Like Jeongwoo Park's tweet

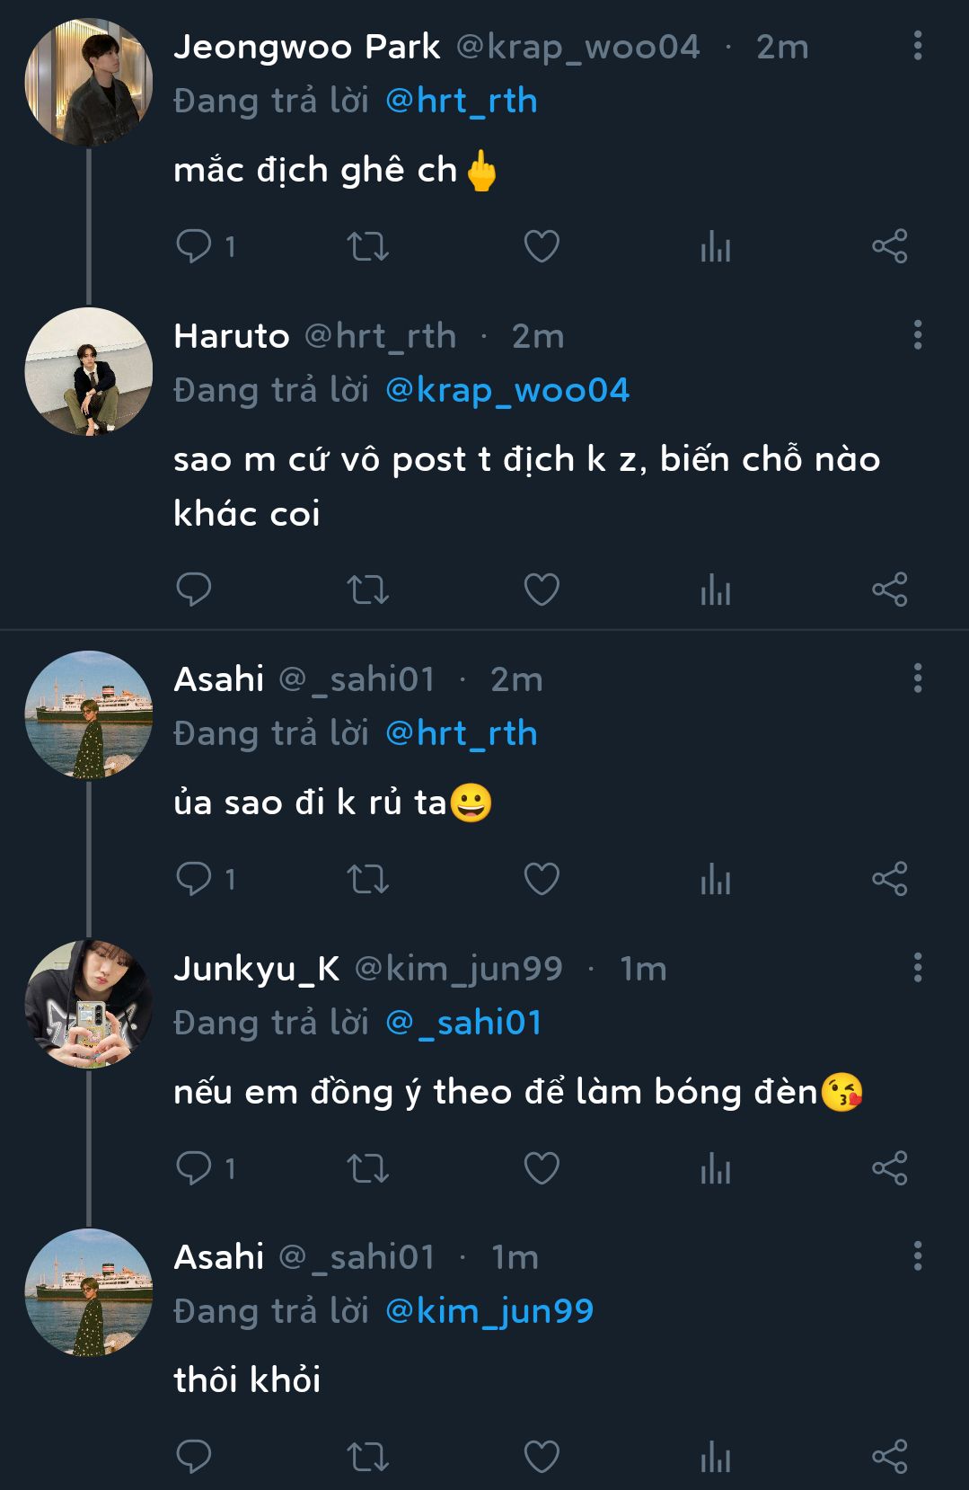coord(542,246)
